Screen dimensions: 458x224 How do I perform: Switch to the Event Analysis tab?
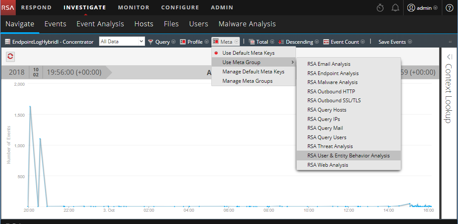[100, 24]
